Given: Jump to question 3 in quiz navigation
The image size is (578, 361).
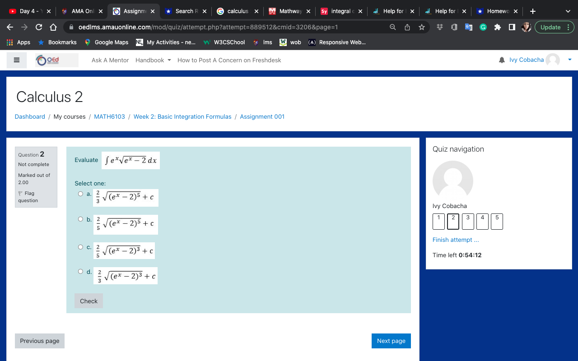Looking at the screenshot, I should pos(468,222).
